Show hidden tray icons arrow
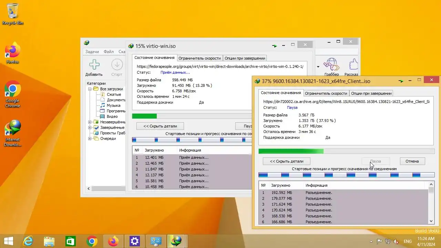This screenshot has width=441, height=248. pyautogui.click(x=371, y=241)
